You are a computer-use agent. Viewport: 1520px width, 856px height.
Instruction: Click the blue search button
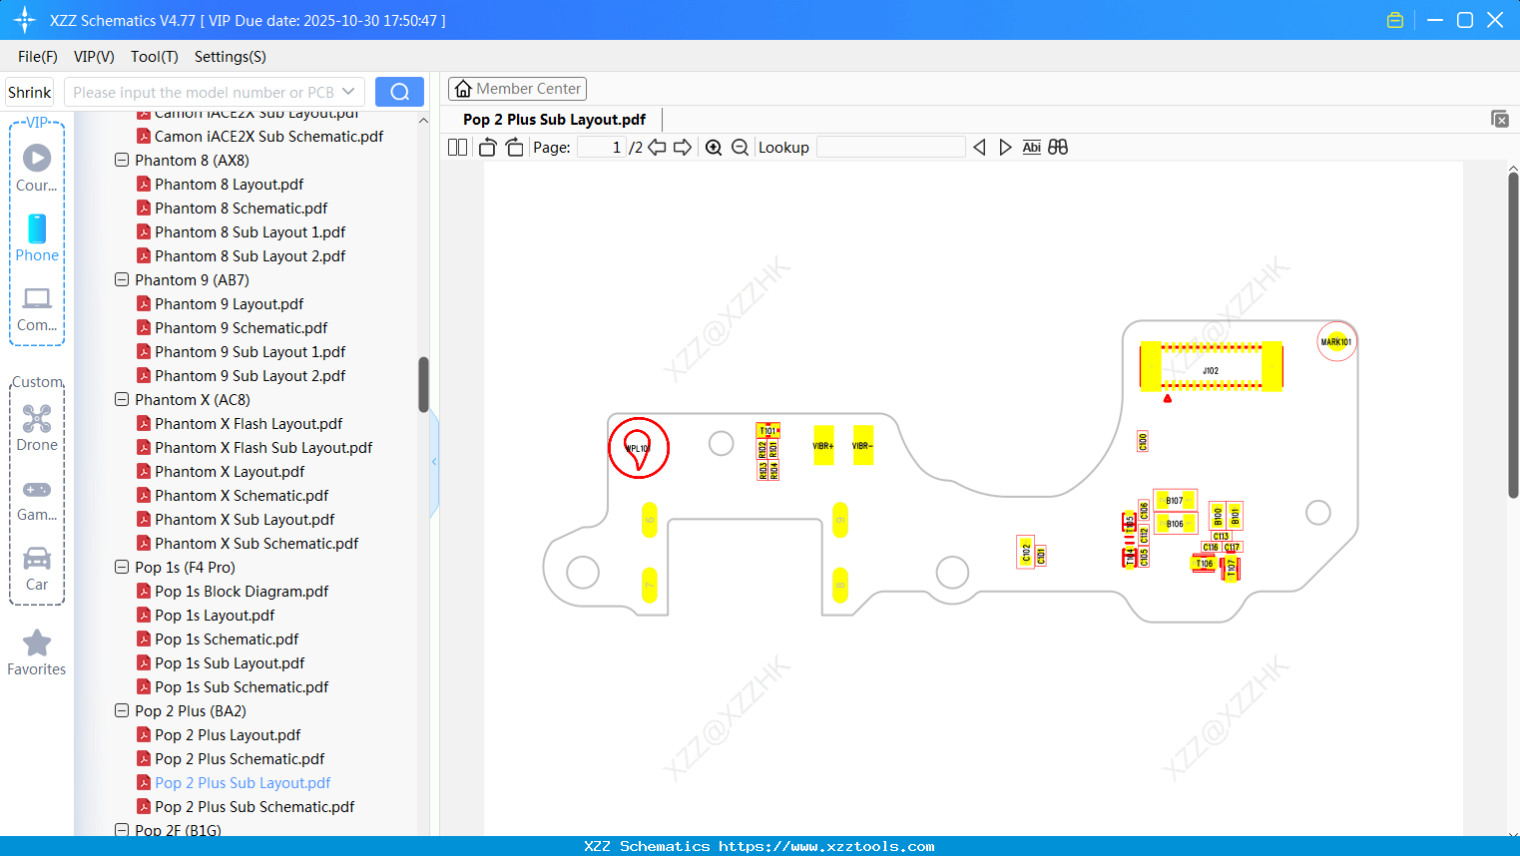coord(399,92)
